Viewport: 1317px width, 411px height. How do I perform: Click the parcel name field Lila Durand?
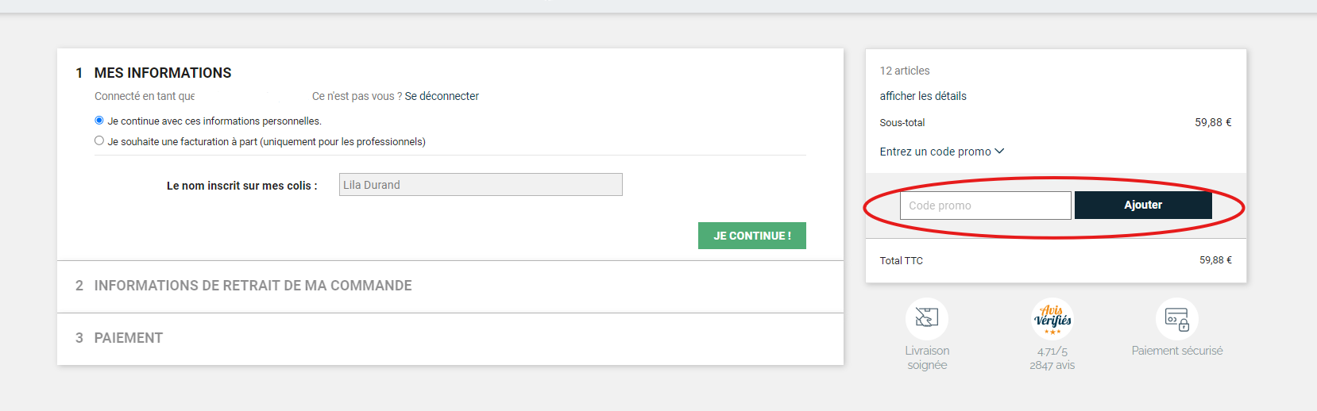tap(480, 185)
